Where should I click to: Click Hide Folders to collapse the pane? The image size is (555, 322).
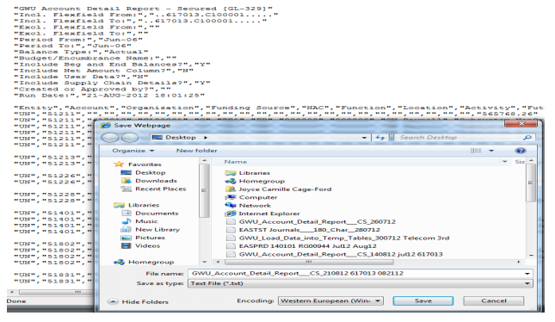point(138,302)
